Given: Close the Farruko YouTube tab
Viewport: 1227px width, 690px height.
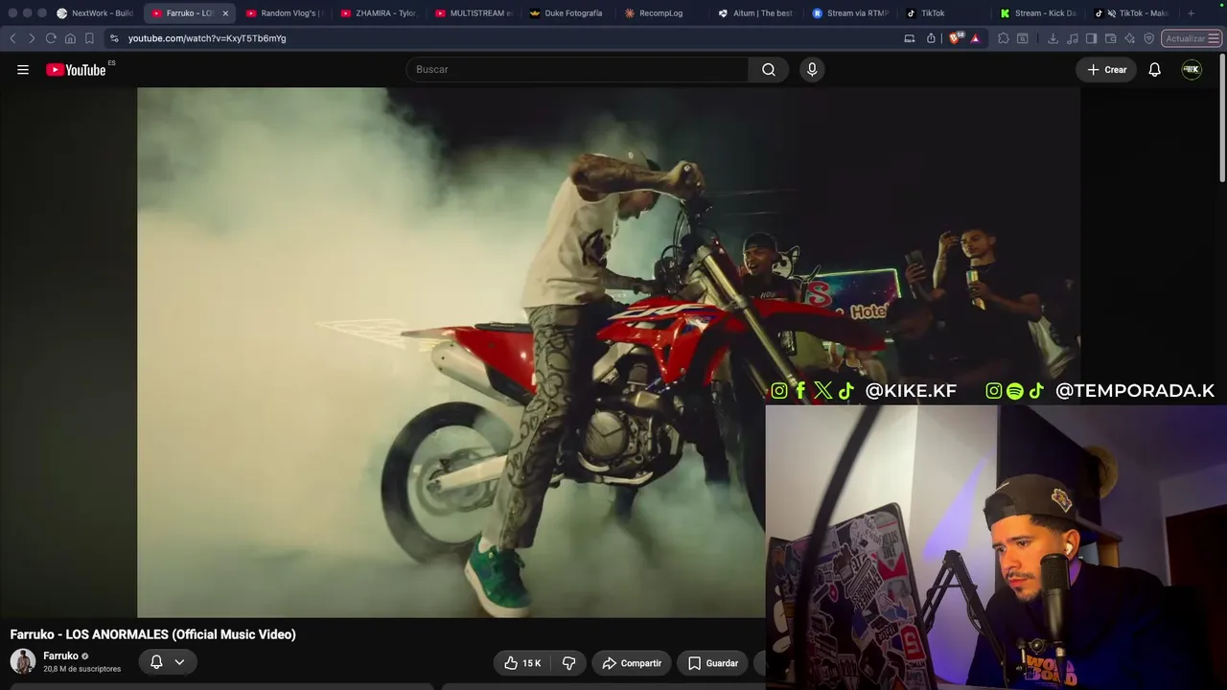Looking at the screenshot, I should (x=225, y=13).
